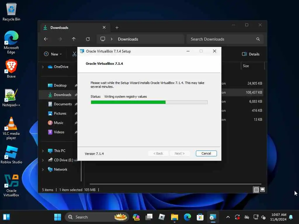Select the file row sized 416 KB
Image resolution: width=299 pixels, height=224 pixels.
tap(242, 111)
